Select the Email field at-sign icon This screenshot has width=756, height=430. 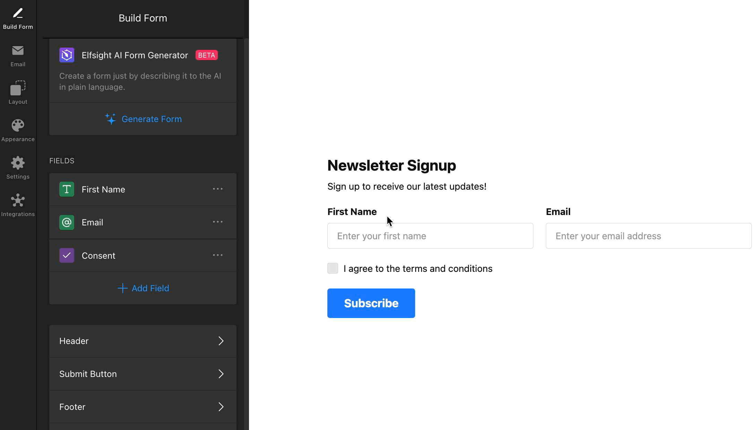67,222
